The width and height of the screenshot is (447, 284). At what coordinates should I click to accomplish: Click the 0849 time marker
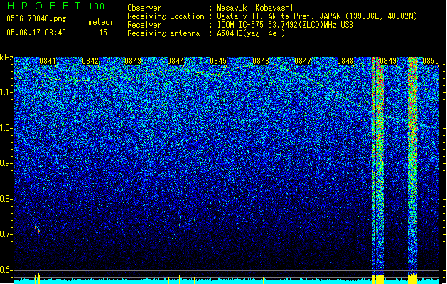[x=388, y=61]
